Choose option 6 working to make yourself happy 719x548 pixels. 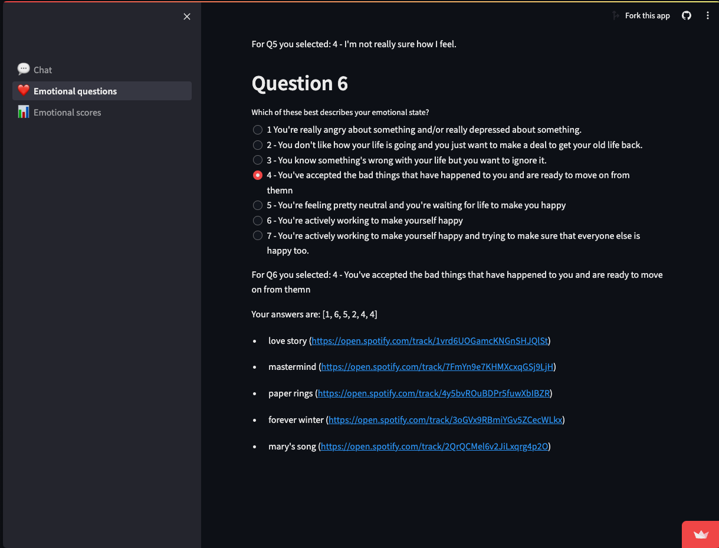pyautogui.click(x=258, y=221)
